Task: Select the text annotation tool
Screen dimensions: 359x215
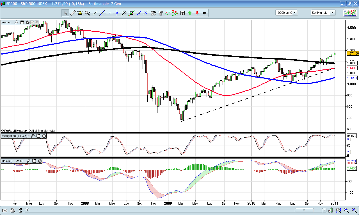Action: [x=182, y=13]
